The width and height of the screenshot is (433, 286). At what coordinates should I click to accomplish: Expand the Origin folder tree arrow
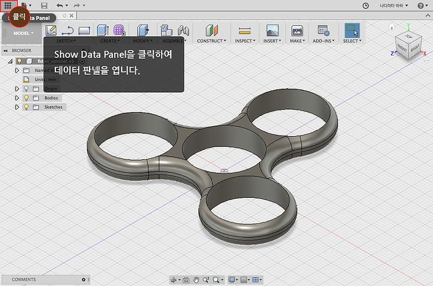[x=17, y=89]
